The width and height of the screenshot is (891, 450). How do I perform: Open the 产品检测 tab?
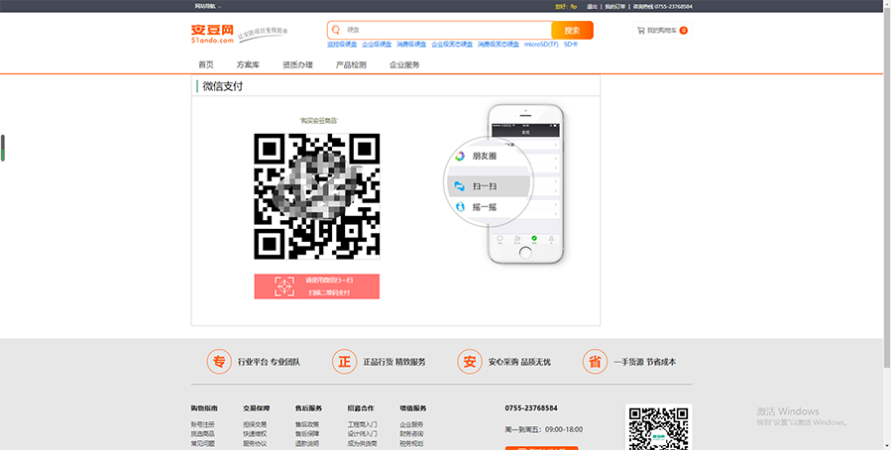pos(351,64)
